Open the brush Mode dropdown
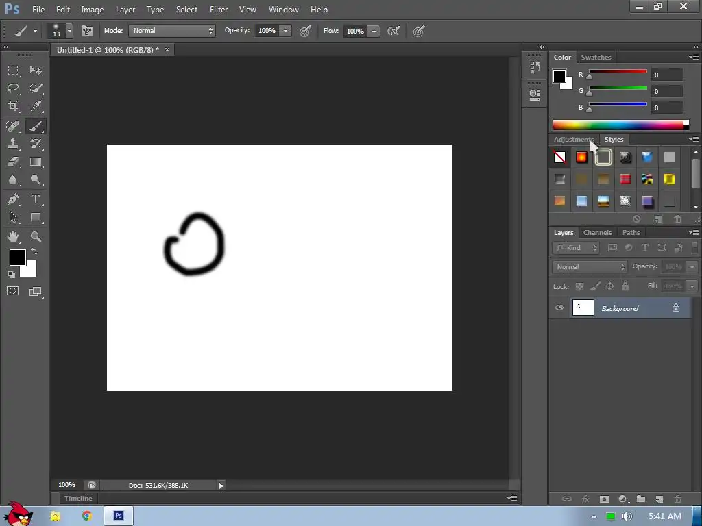This screenshot has height=526, width=702. 172,31
